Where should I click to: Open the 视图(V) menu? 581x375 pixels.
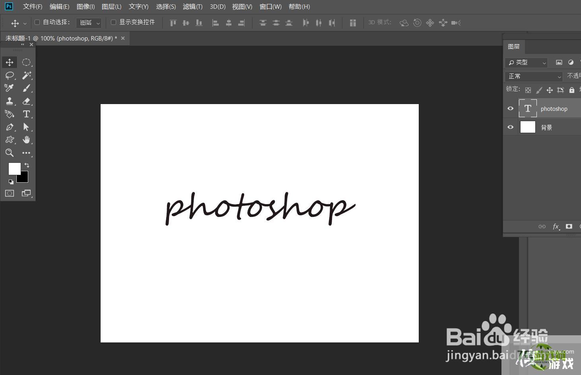pos(242,7)
